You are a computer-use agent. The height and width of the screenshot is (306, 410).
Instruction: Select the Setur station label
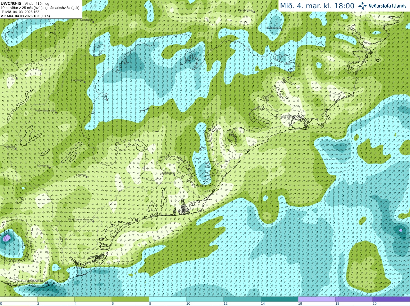click(13, 76)
